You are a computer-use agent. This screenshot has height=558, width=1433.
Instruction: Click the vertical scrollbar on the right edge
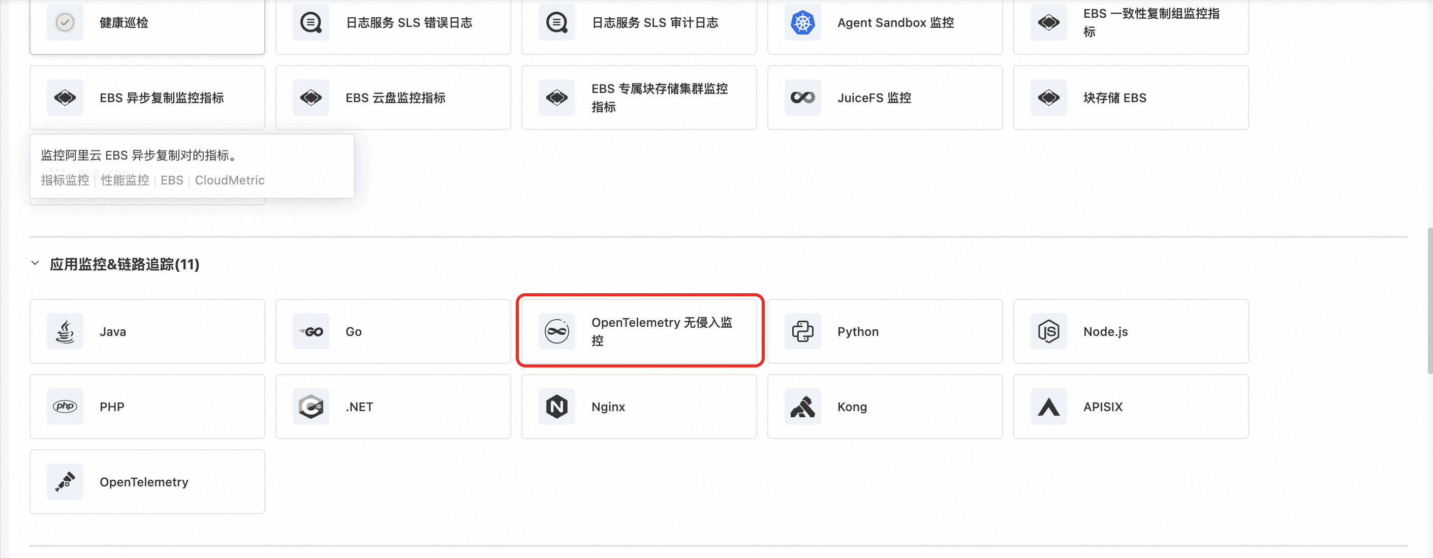coord(1429,300)
